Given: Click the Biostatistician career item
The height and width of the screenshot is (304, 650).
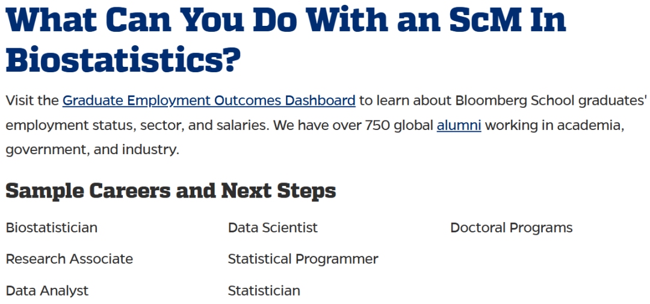Looking at the screenshot, I should (x=52, y=228).
